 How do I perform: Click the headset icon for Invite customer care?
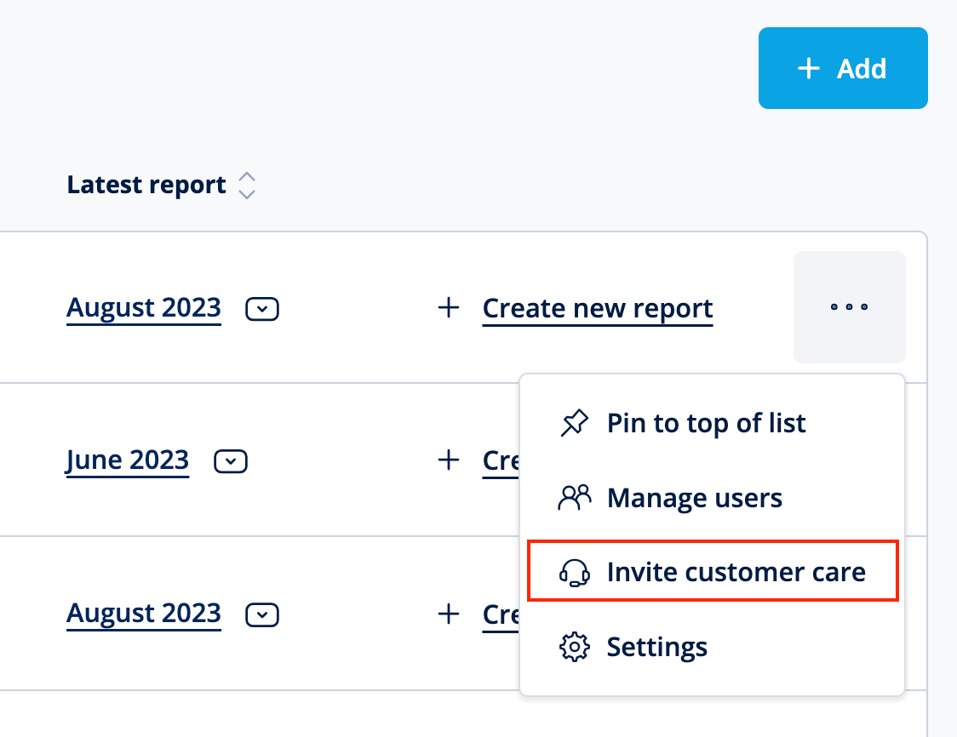[x=575, y=573]
